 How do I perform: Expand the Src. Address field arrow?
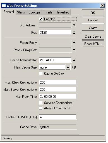point(74,25)
